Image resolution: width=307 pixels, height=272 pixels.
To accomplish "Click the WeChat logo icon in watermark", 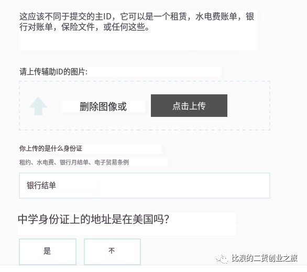I will point(222,259).
